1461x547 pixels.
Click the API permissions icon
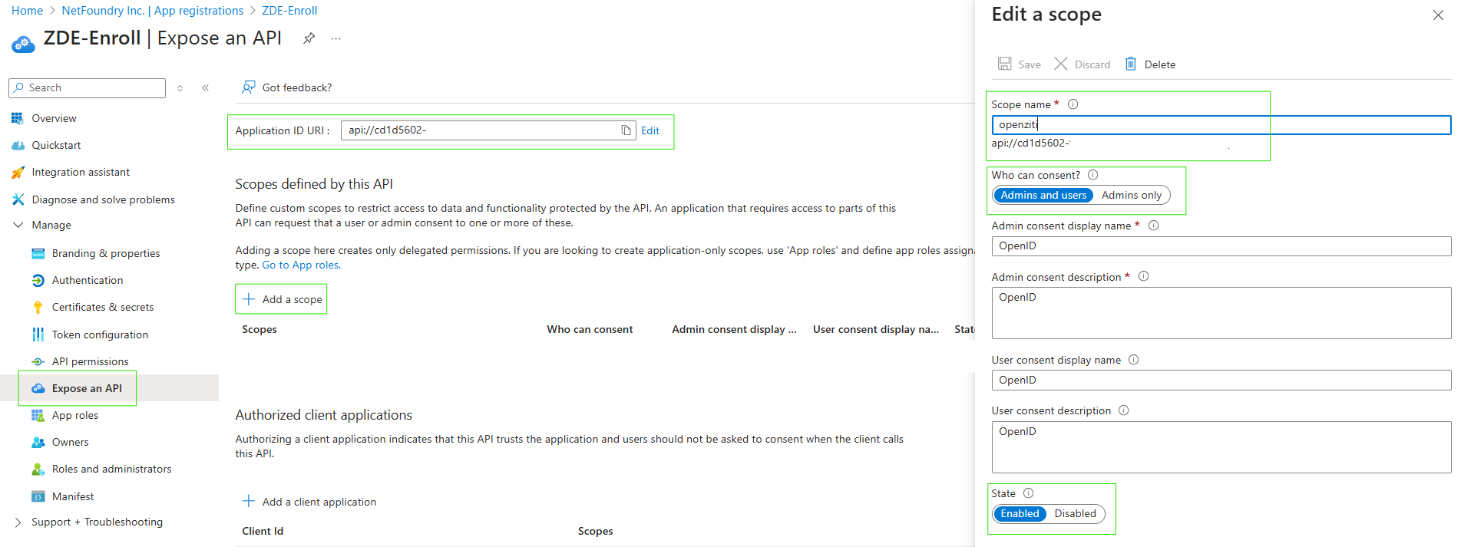(38, 361)
